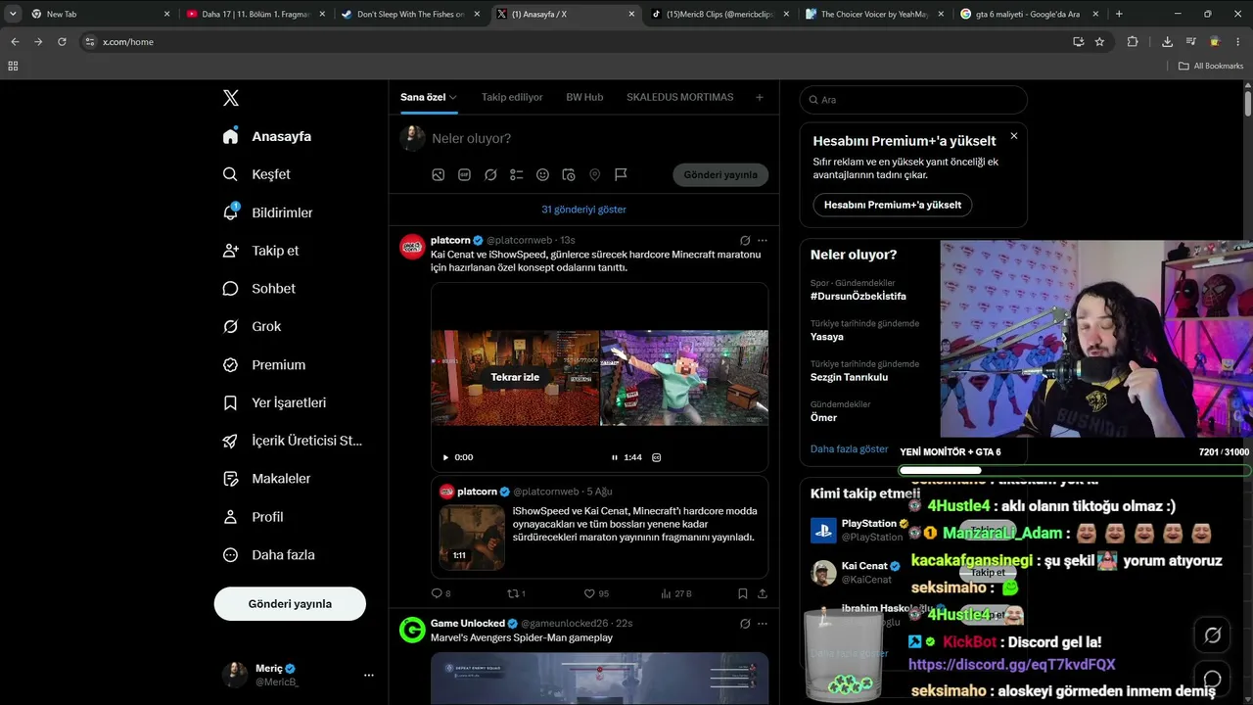
Task: Tag a location in the composer
Action: (594, 174)
